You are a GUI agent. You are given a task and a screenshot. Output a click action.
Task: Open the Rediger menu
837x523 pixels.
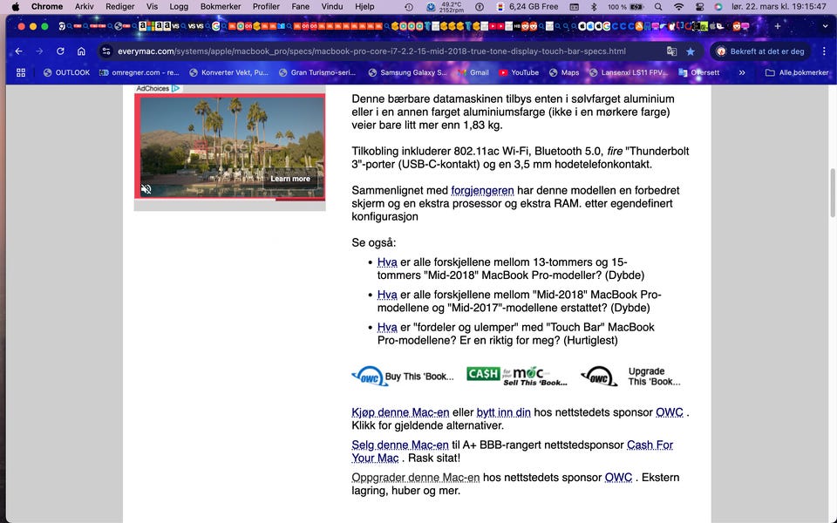120,6
